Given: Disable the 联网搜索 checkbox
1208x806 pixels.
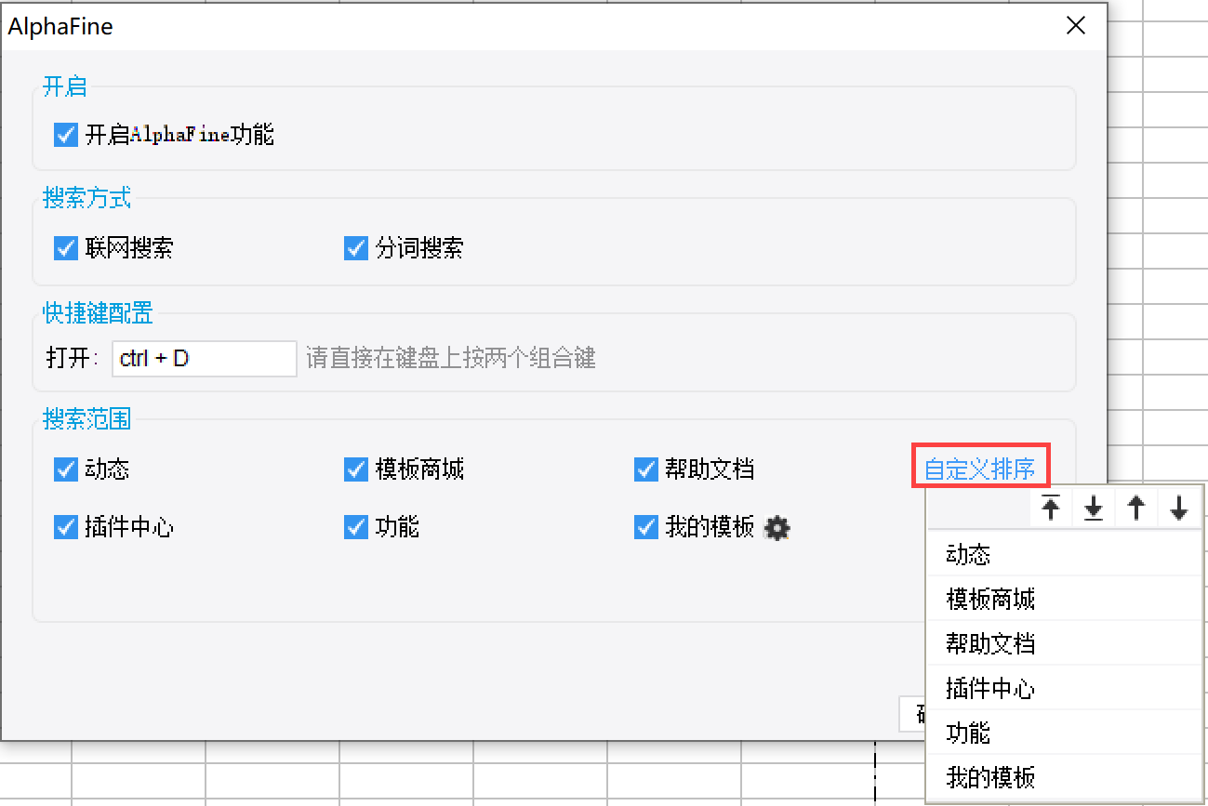Looking at the screenshot, I should click(66, 248).
